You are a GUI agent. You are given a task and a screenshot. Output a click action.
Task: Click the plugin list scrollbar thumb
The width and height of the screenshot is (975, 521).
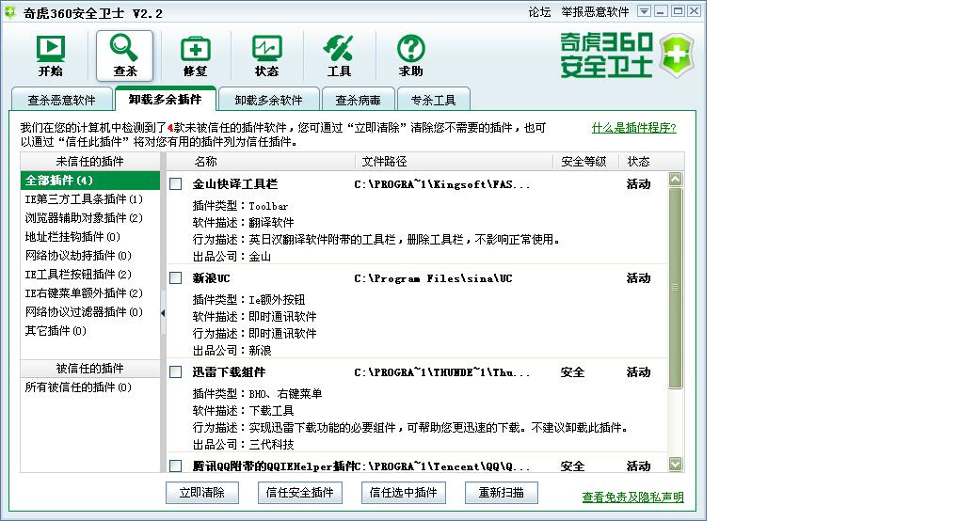click(x=676, y=288)
